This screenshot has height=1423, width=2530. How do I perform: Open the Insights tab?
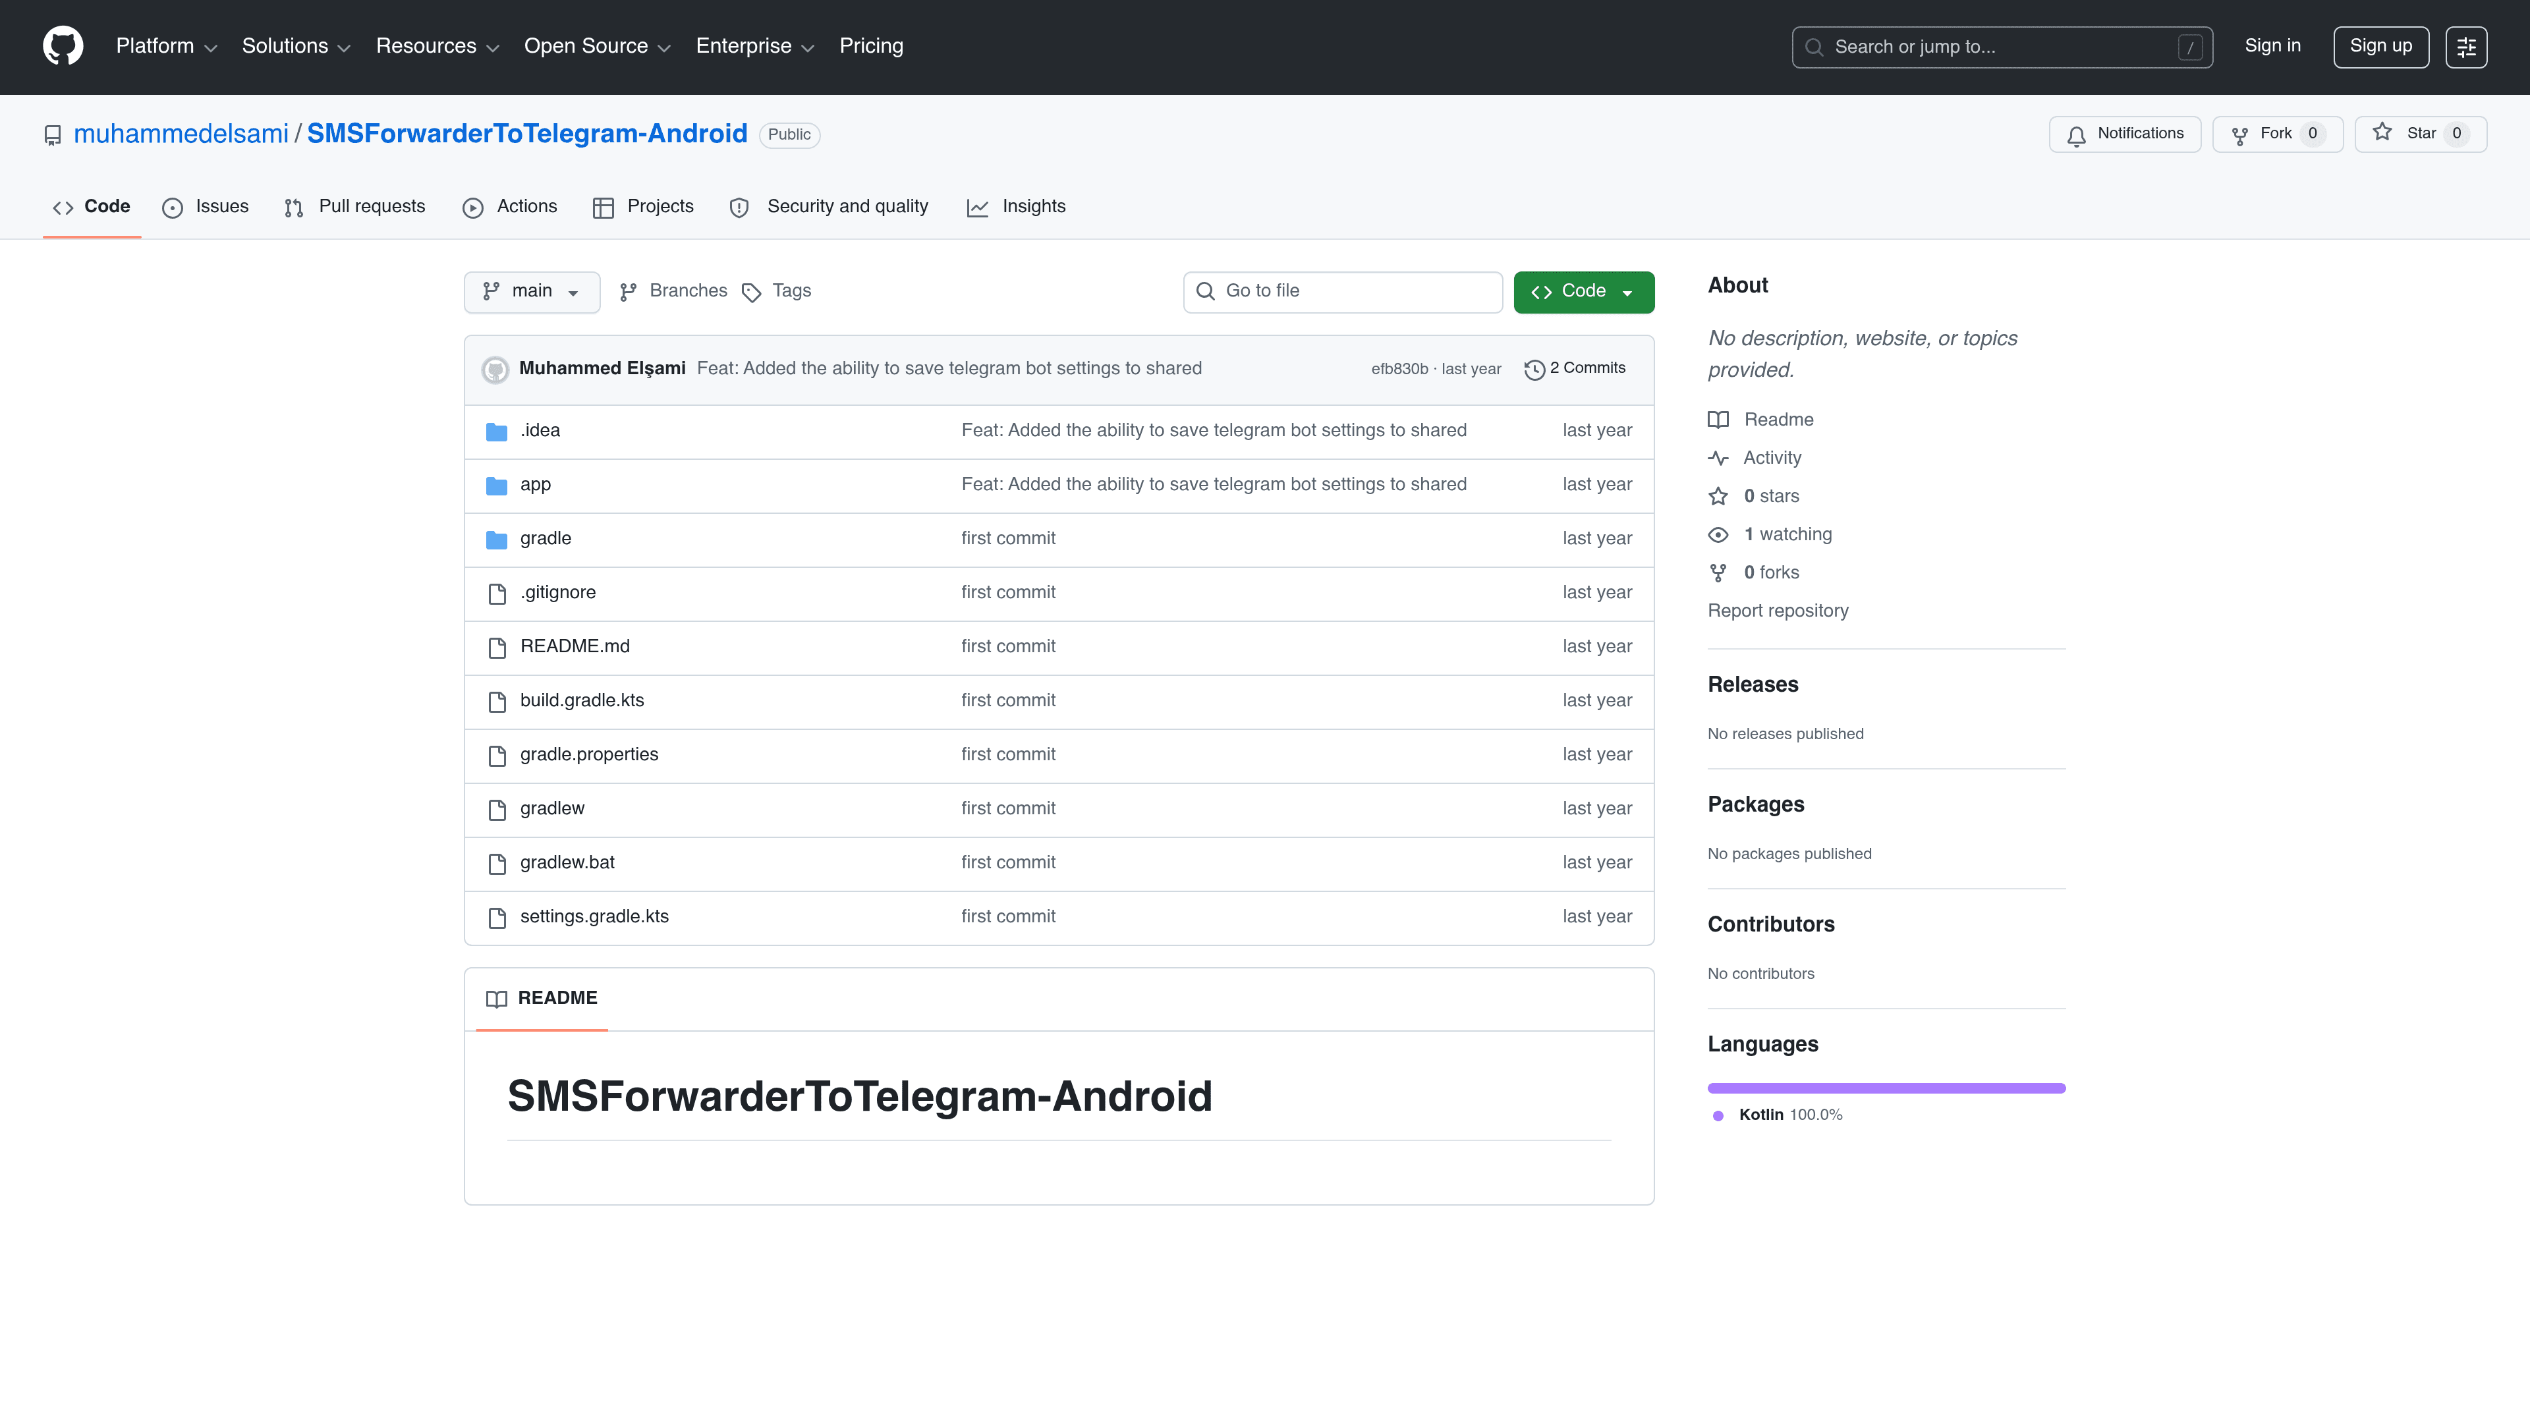coord(1017,206)
